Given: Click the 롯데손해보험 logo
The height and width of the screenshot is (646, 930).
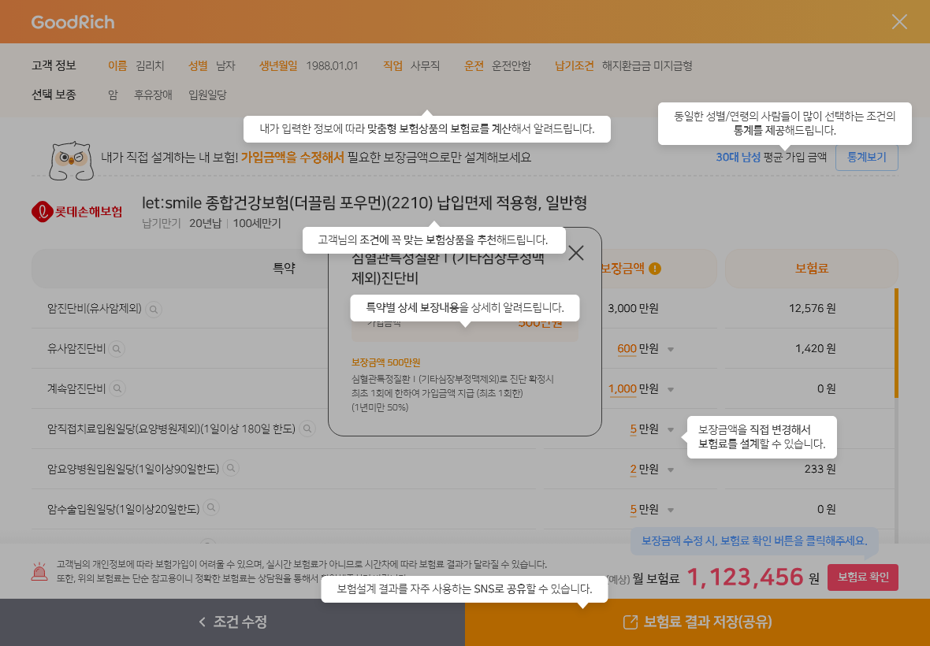Looking at the screenshot, I should coord(77,212).
